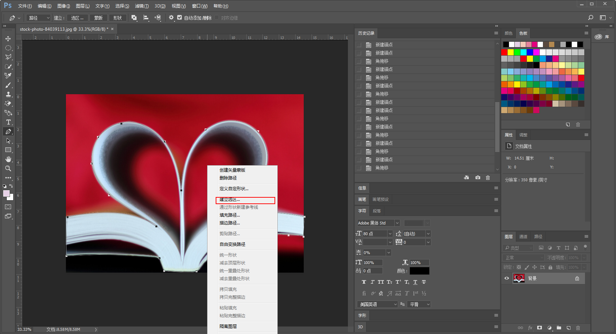Delete current history state with trash icon
The height and width of the screenshot is (334, 616).
point(488,178)
